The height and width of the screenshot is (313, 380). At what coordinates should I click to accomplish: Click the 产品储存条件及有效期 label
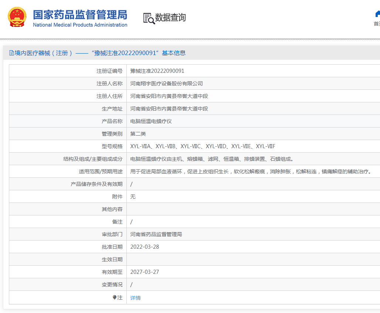(x=96, y=184)
